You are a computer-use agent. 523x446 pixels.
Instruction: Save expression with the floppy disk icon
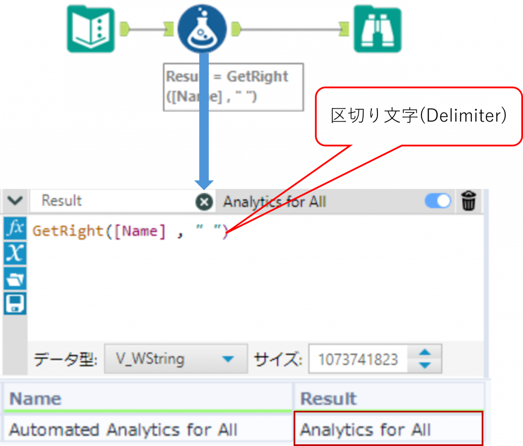point(15,303)
